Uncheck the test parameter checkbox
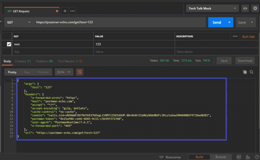260x160 pixels. point(9,44)
